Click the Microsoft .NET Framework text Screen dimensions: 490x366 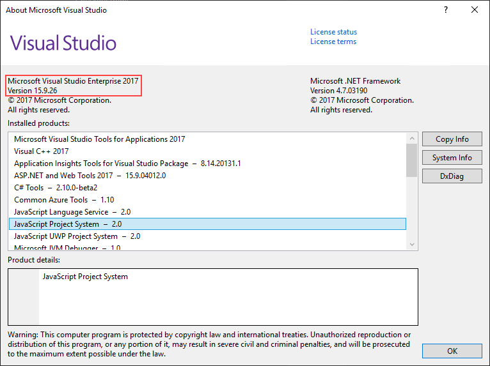point(355,81)
